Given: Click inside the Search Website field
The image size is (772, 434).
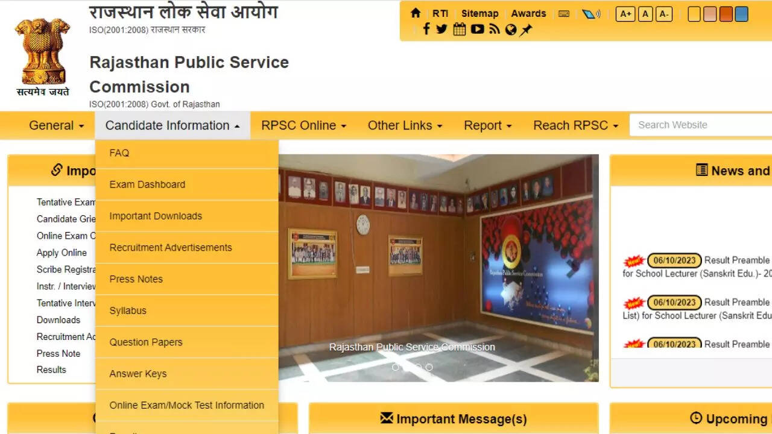Looking at the screenshot, I should [x=694, y=125].
